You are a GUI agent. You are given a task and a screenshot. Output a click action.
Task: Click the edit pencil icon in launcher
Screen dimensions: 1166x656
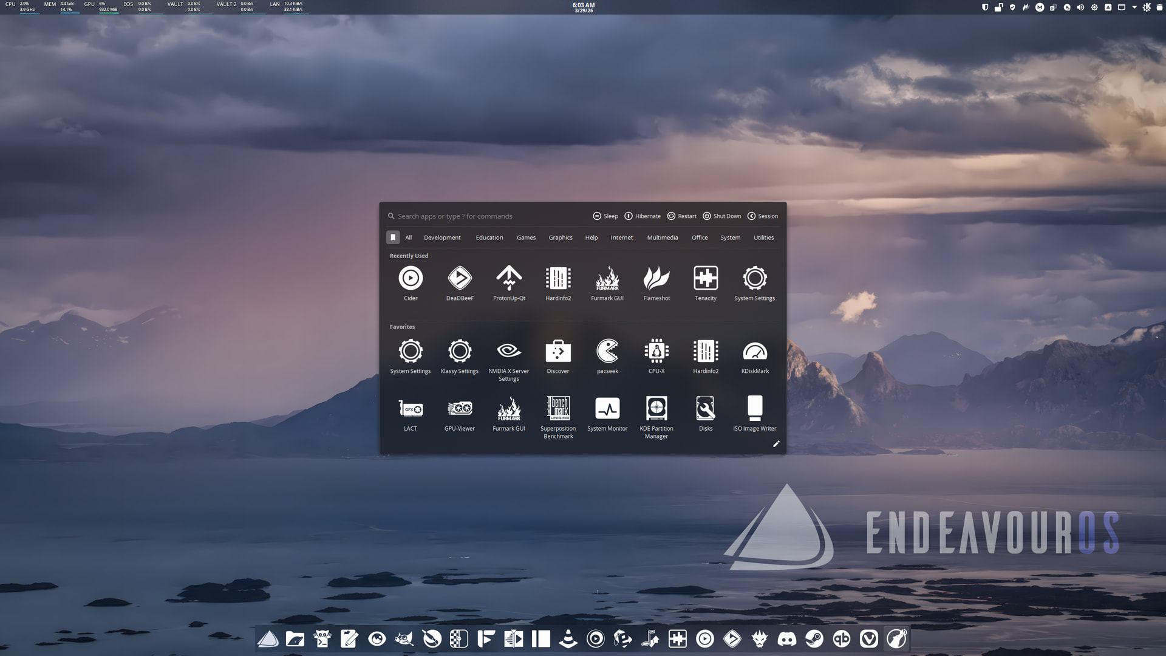(776, 444)
